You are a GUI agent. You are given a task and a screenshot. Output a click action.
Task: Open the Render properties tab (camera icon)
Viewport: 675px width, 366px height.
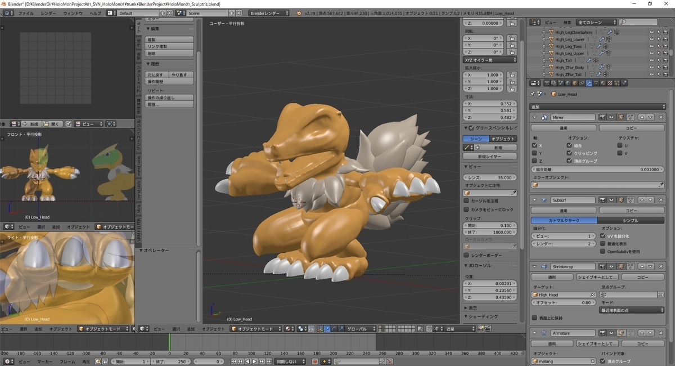[x=547, y=83]
